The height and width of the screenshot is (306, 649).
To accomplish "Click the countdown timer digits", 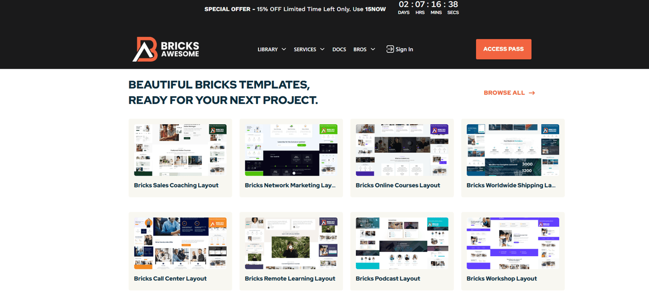I will click(429, 4).
